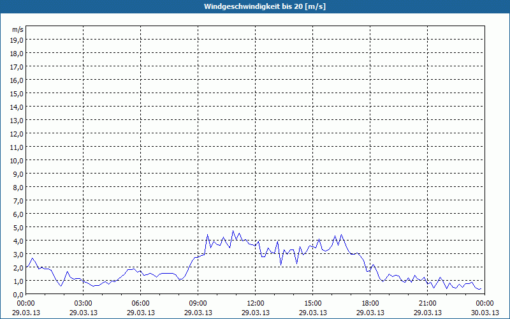510x319 pixels.
Task: Click the y-axis value '5,0'
Action: click(18, 228)
